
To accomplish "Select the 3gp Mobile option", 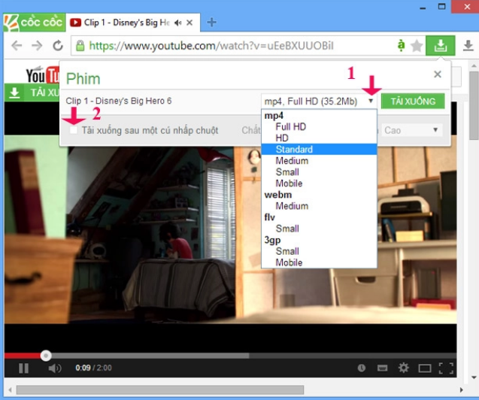I will click(x=289, y=262).
